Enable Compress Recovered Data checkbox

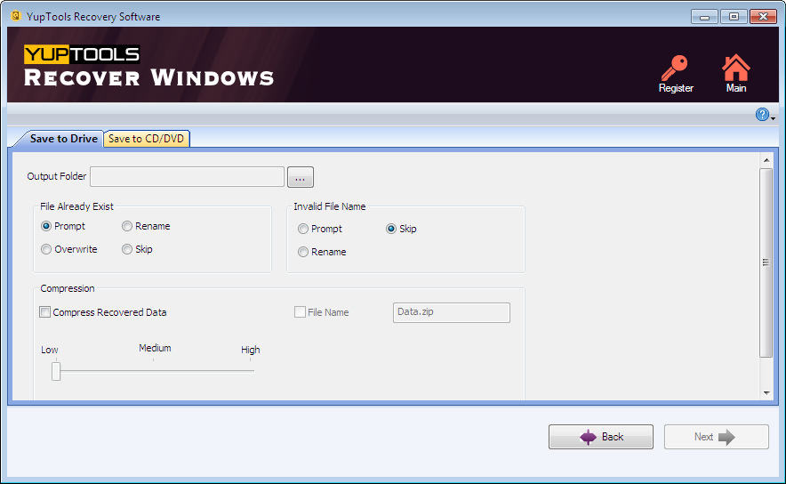(x=45, y=312)
